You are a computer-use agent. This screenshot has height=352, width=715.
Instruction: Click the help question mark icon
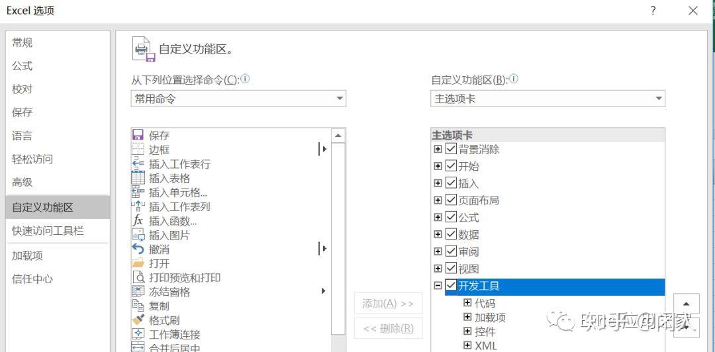[x=653, y=11]
